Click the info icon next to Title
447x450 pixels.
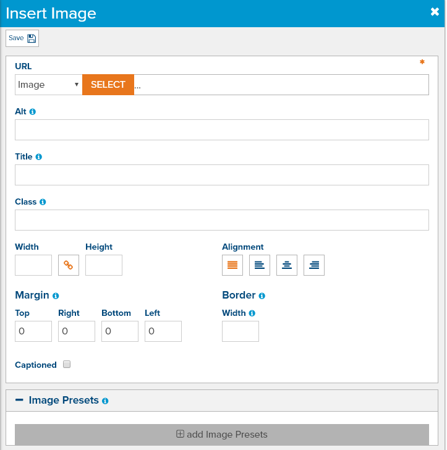point(39,157)
